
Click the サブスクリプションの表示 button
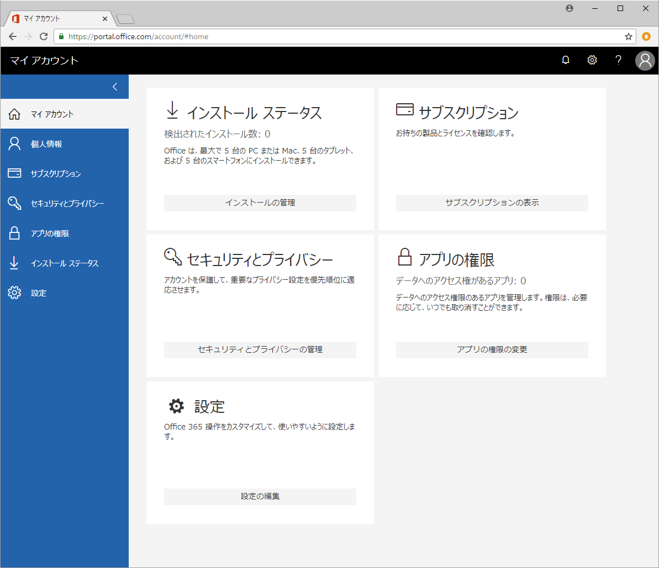[492, 203]
